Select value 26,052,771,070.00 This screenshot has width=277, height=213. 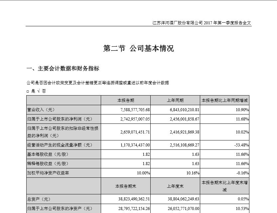(x=184, y=209)
